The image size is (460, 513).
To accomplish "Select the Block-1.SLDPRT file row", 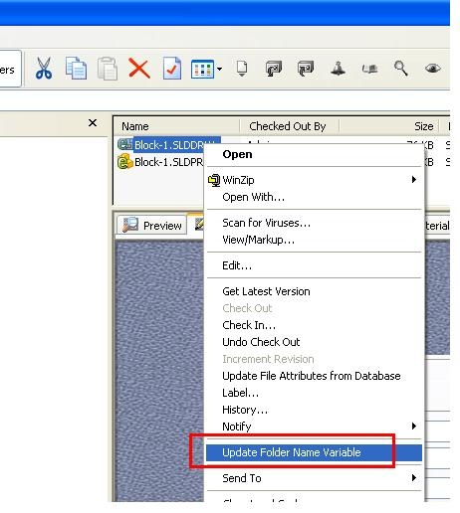I will (160, 162).
